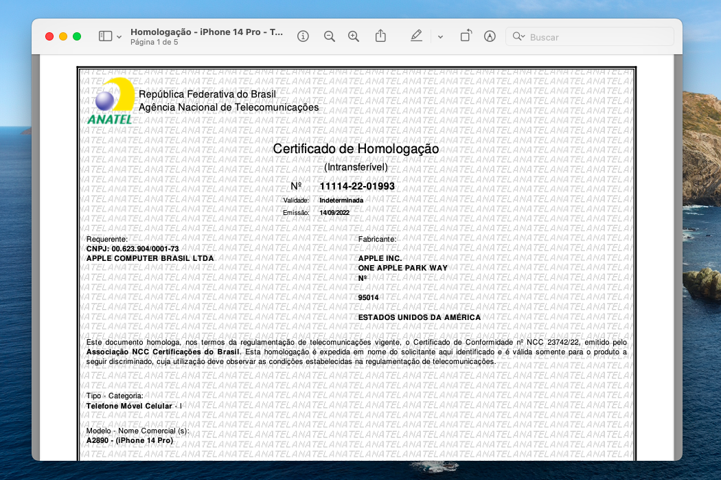This screenshot has height=480, width=721.
Task: Select 'Telefone Móvel Celular - I' text
Action: 135,406
